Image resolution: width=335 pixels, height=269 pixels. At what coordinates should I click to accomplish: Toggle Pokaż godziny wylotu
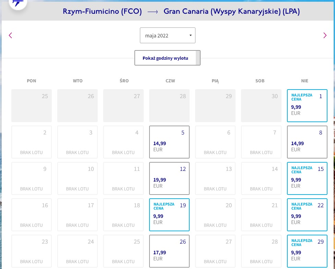167,58
